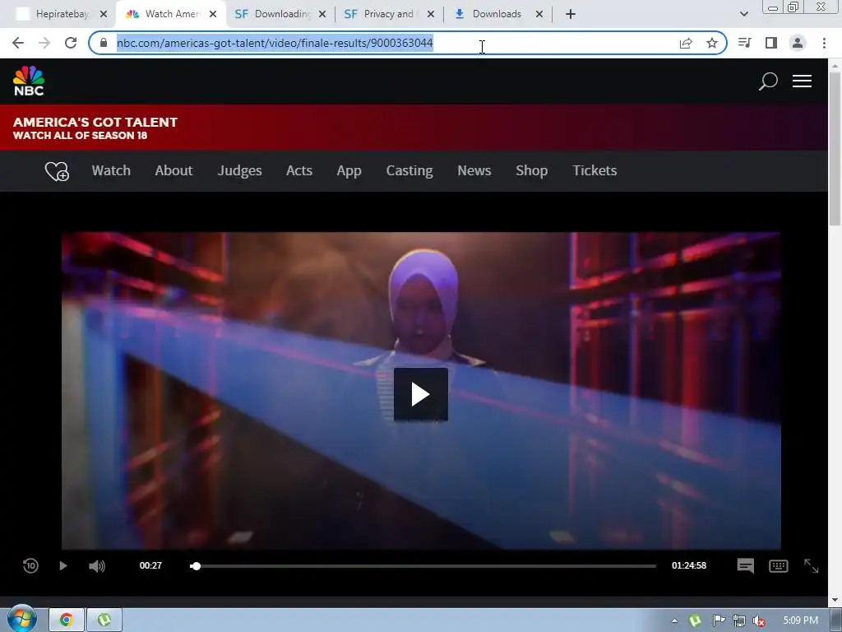Click the 5:09 PM taskbar clock
This screenshot has height=632, width=842.
[x=800, y=620]
